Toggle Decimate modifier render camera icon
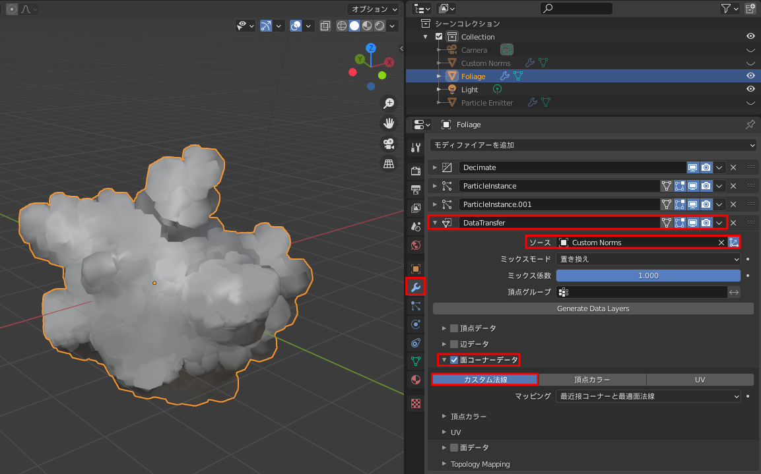Image resolution: width=761 pixels, height=474 pixels. click(706, 167)
